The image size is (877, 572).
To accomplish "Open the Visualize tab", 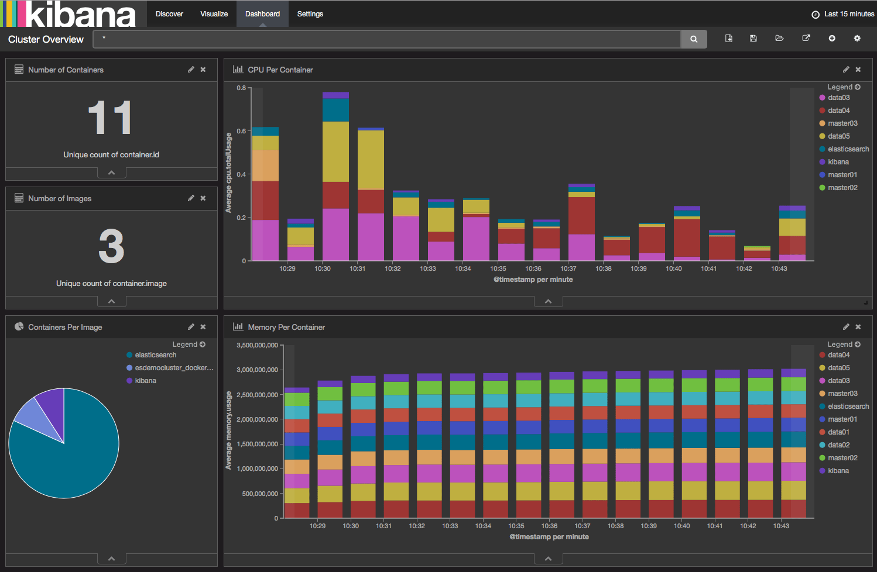I will coord(214,13).
